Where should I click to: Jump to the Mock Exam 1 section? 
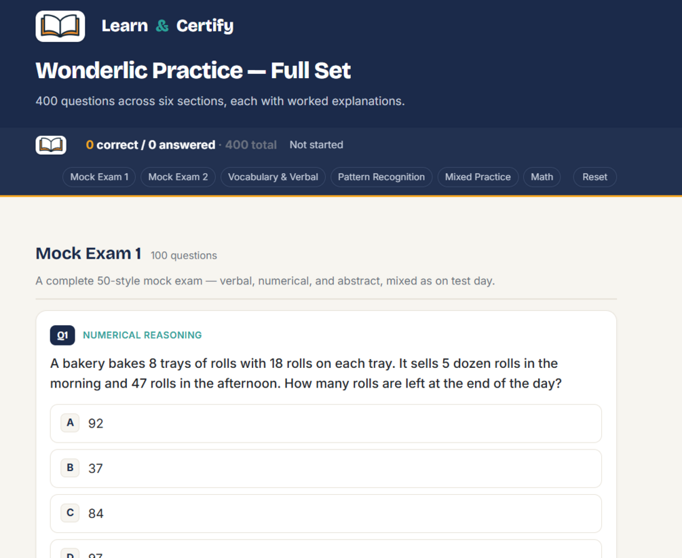click(x=99, y=177)
